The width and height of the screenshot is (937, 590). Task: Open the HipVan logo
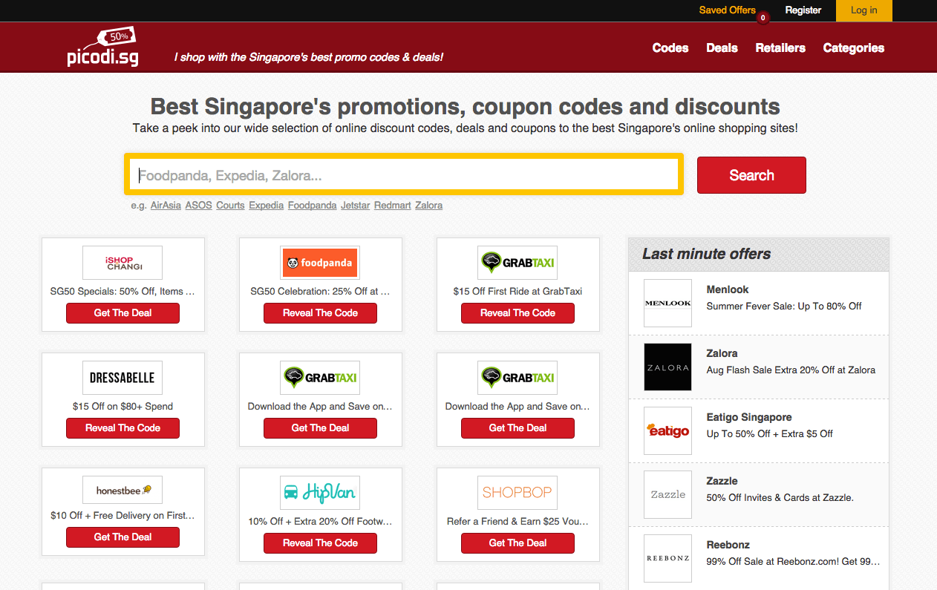[320, 493]
